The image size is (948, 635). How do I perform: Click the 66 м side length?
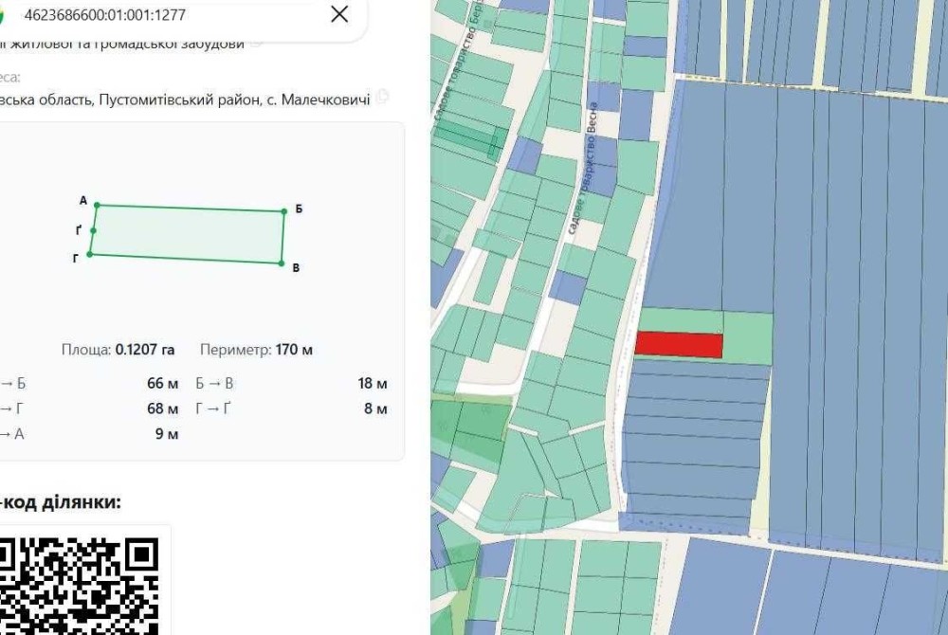(163, 384)
